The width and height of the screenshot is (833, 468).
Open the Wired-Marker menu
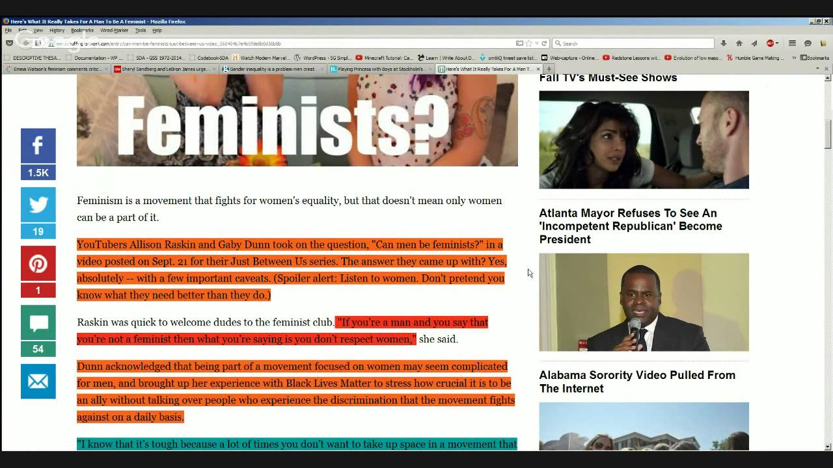[114, 31]
